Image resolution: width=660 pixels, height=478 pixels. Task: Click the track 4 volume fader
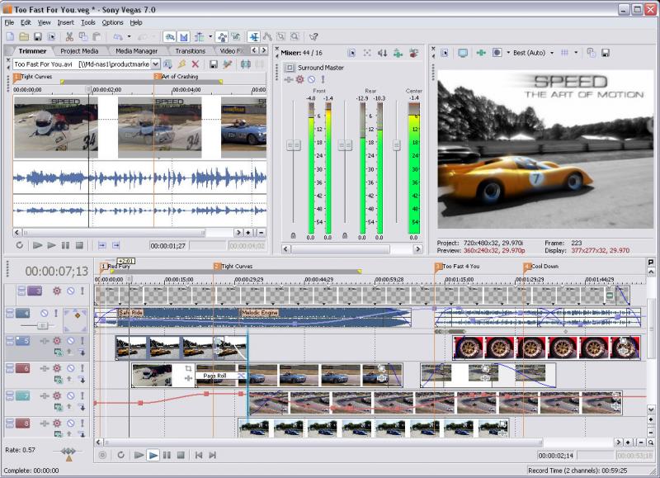coord(42,325)
